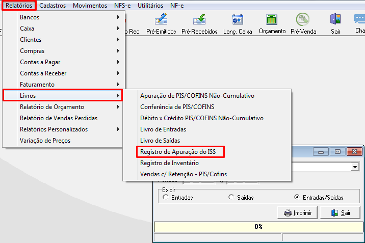Open the combo box dropdown arrow in dialog
Screen dimensions: 365x243
tap(355, 167)
